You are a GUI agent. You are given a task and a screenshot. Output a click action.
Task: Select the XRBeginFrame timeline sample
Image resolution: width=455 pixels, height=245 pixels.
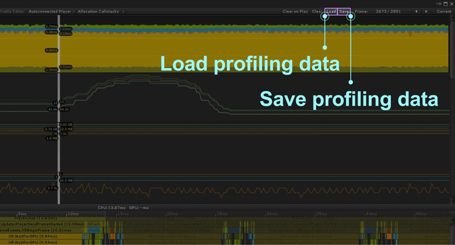34,230
